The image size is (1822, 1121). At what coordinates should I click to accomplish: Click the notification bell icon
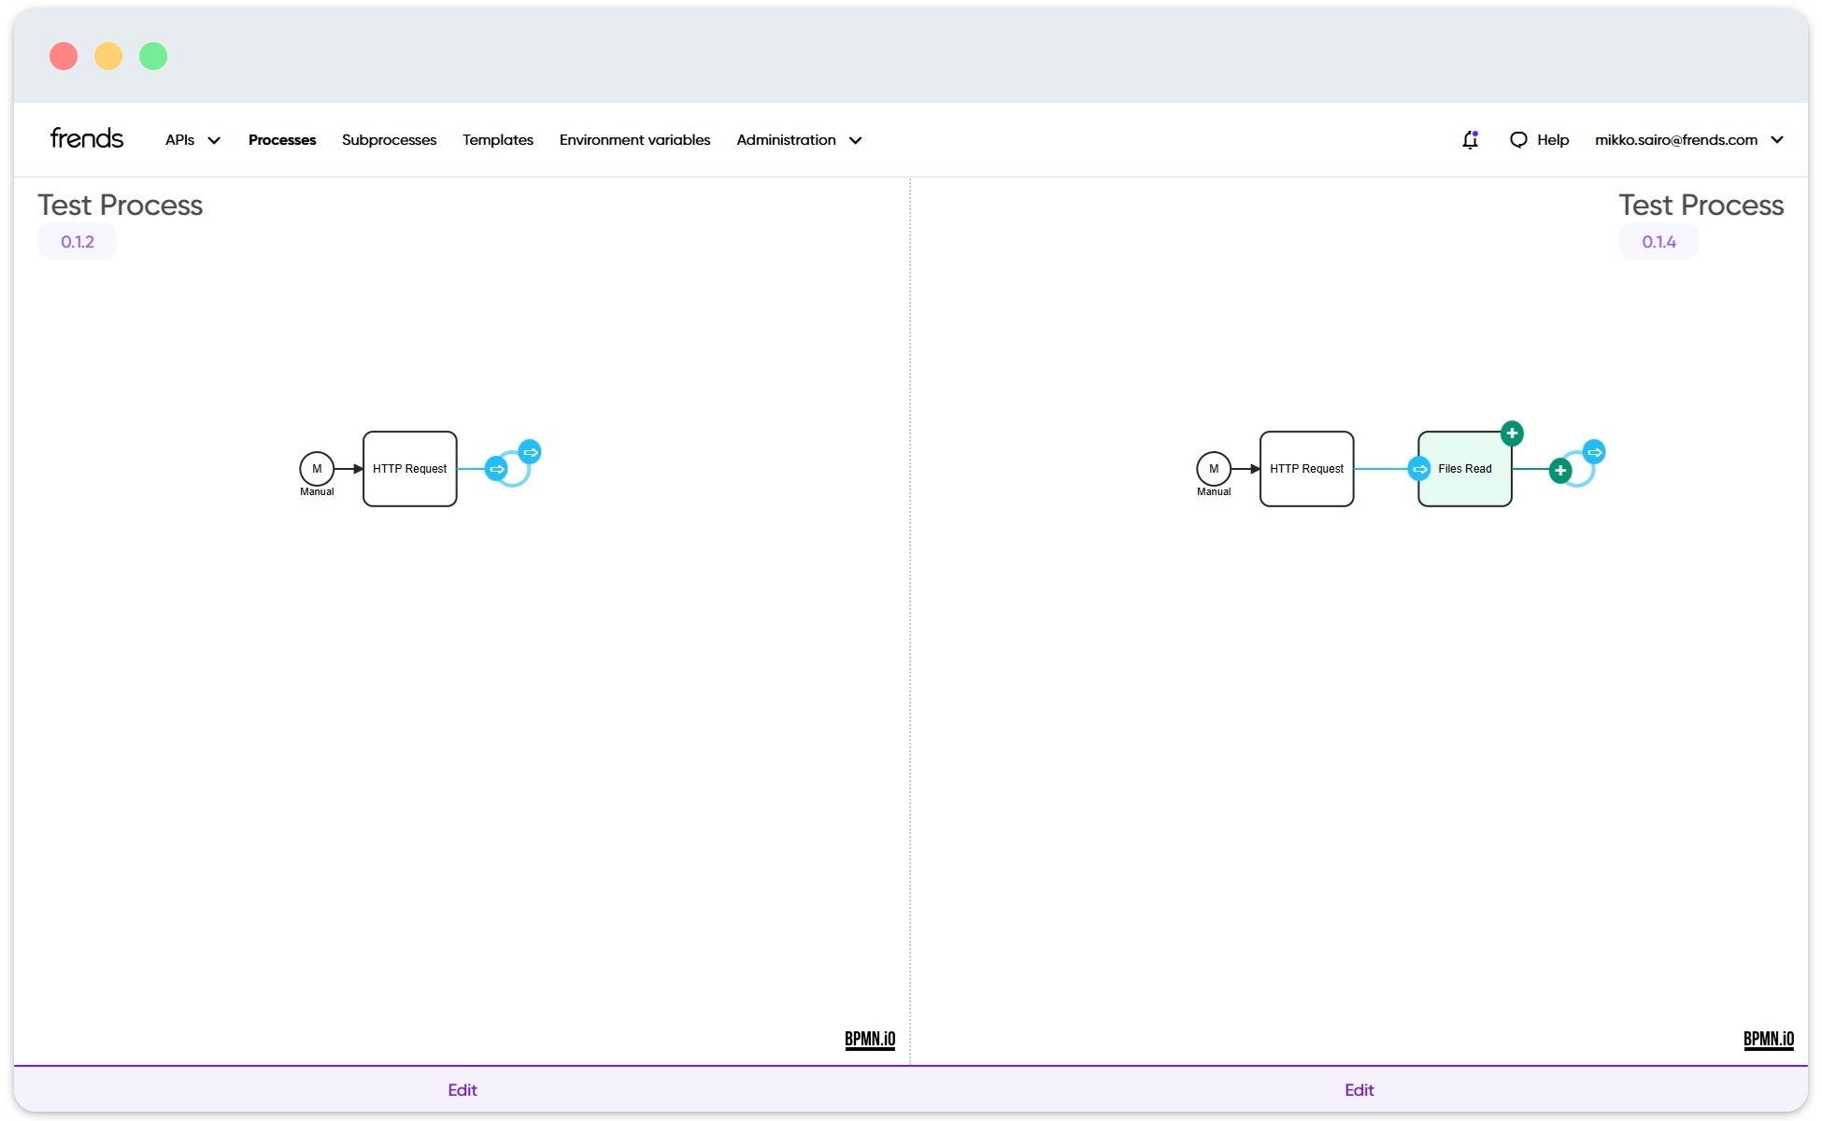(1470, 139)
